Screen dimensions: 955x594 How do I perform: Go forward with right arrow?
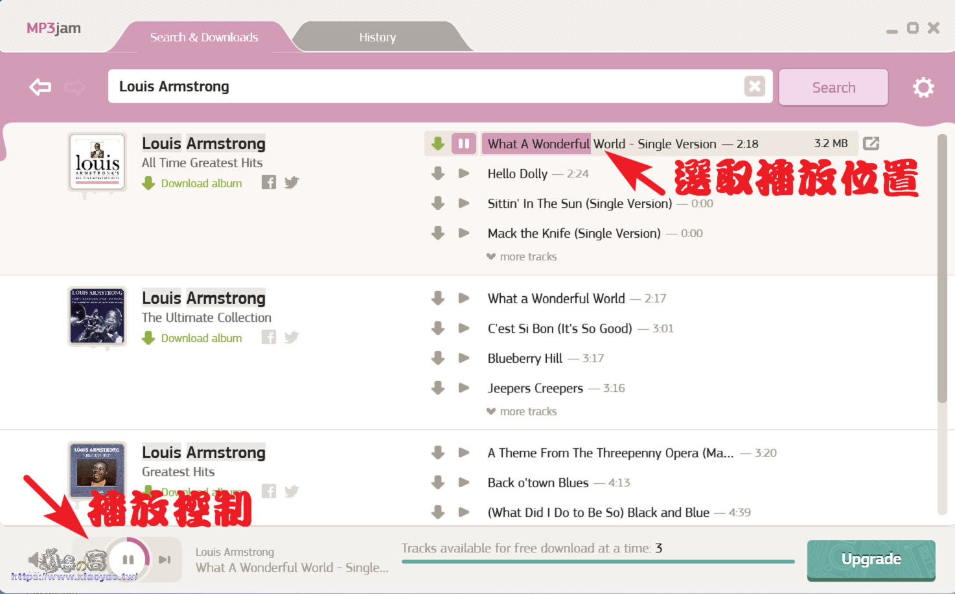point(75,87)
